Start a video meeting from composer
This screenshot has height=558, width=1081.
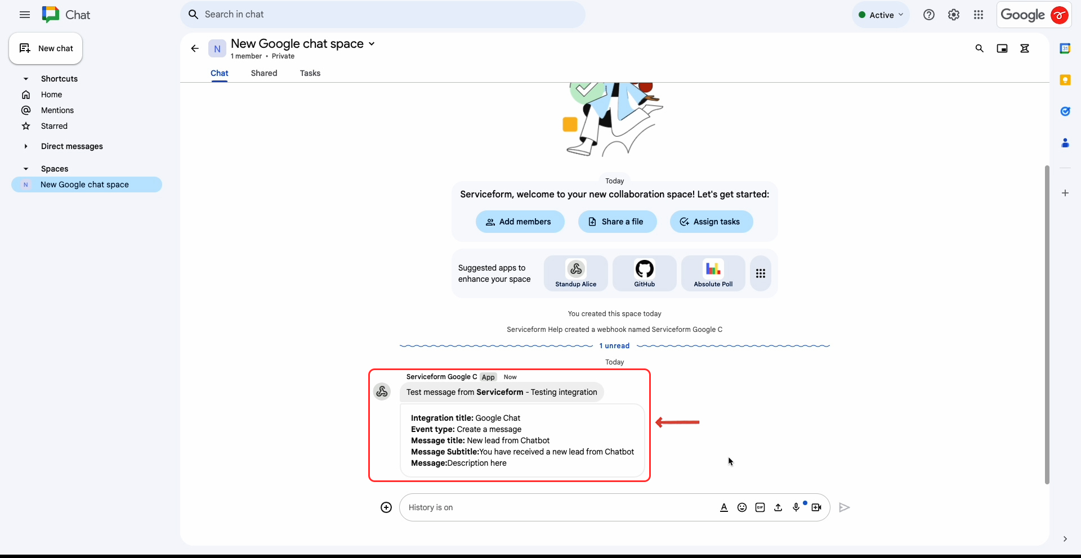click(816, 507)
